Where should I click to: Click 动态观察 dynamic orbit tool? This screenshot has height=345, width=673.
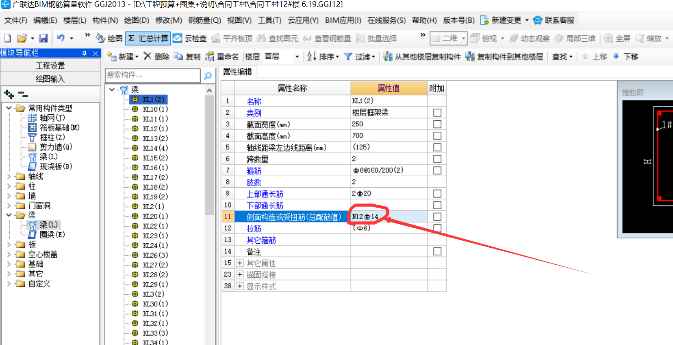(530, 38)
